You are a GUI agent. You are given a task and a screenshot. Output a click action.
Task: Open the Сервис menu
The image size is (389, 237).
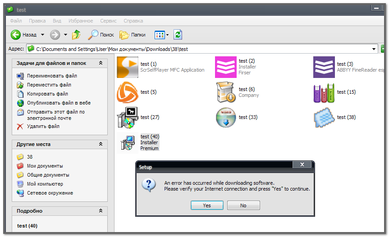[x=108, y=21]
